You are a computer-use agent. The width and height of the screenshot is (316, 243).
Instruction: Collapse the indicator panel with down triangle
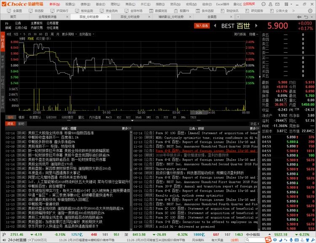point(132,120)
